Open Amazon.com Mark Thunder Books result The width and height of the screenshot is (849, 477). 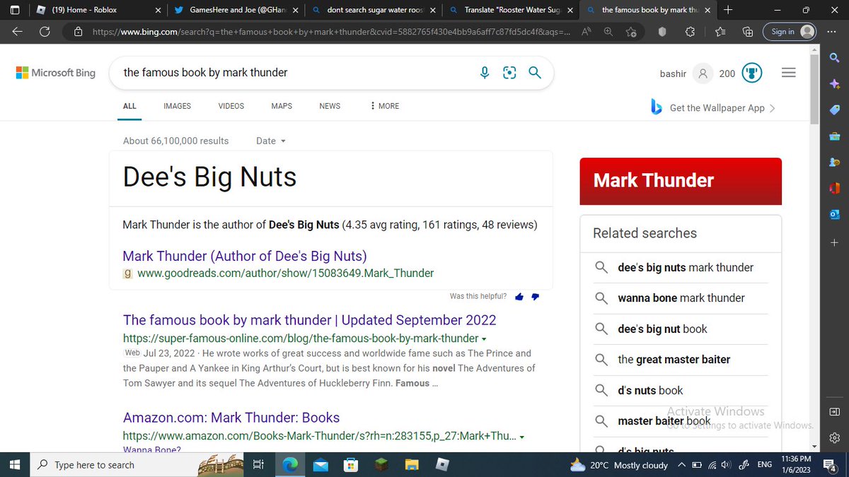pyautogui.click(x=231, y=418)
